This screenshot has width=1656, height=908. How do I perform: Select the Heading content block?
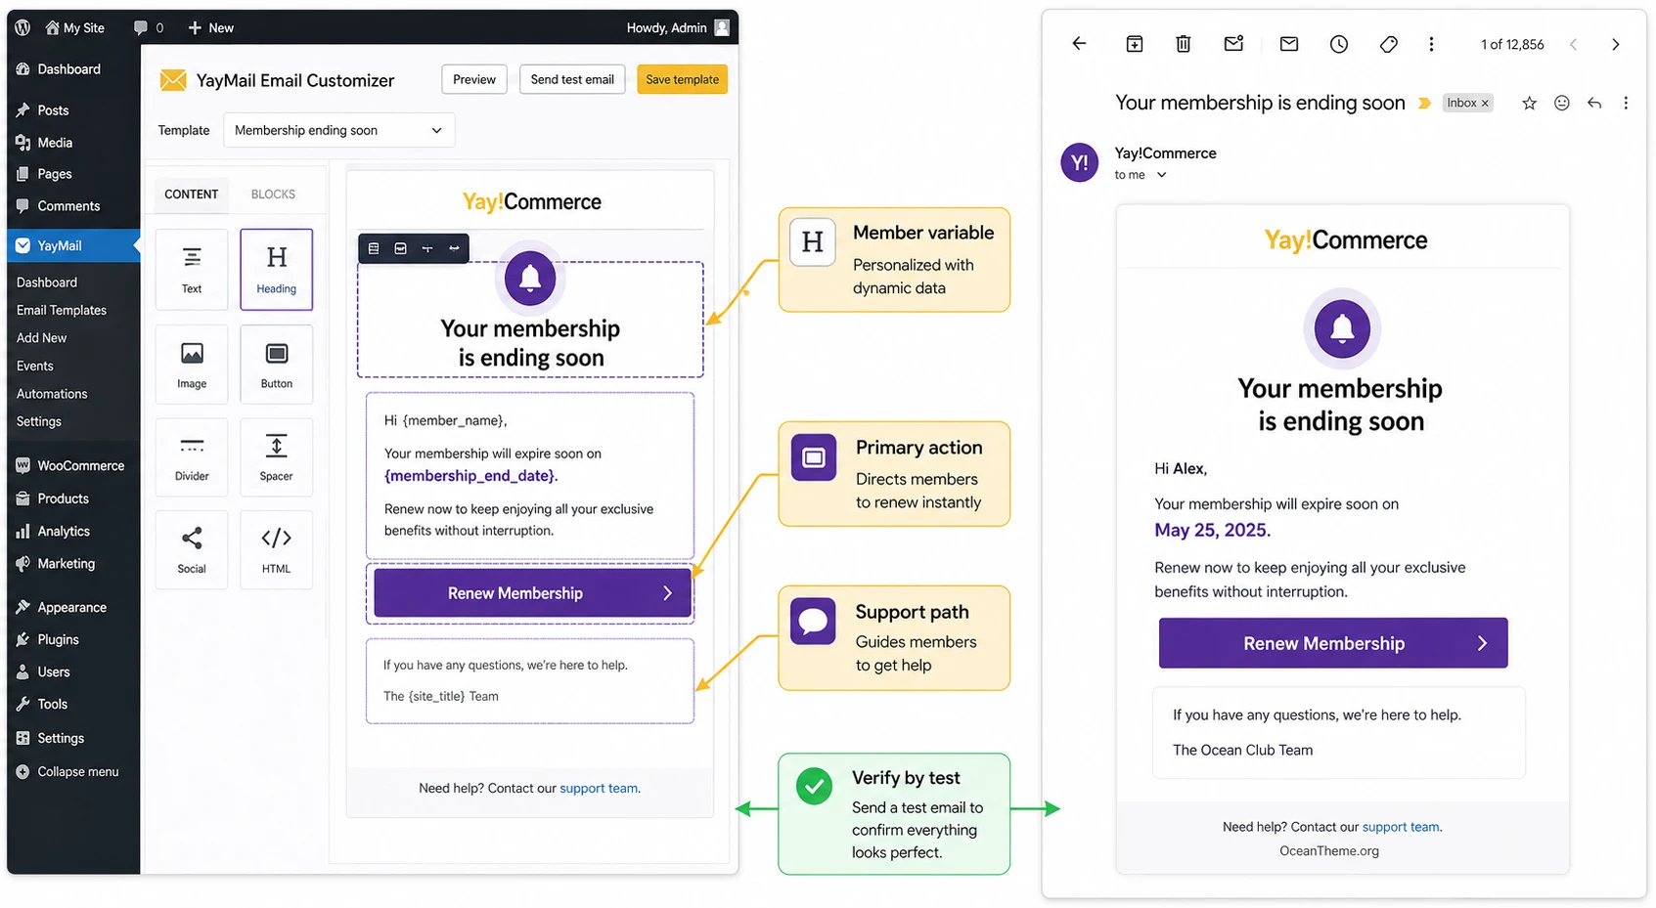(x=276, y=269)
